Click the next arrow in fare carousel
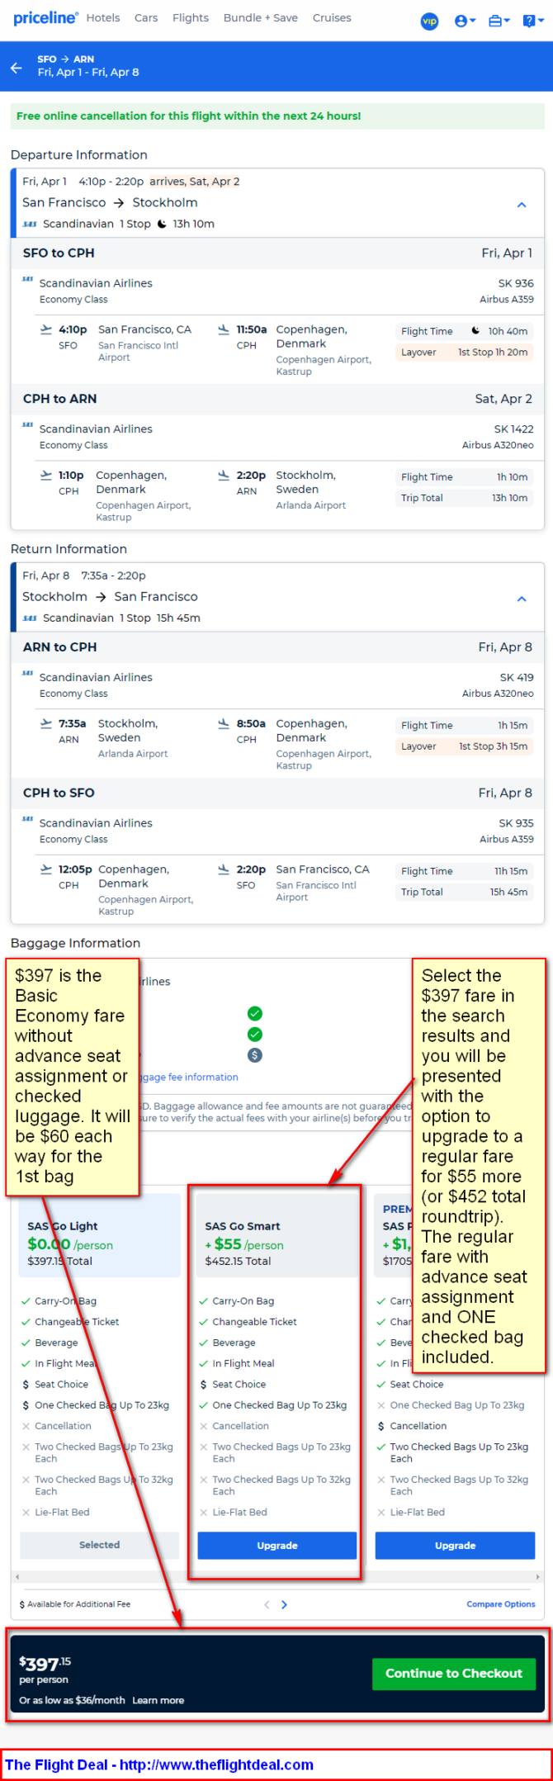This screenshot has height=1781, width=553. (x=285, y=1604)
